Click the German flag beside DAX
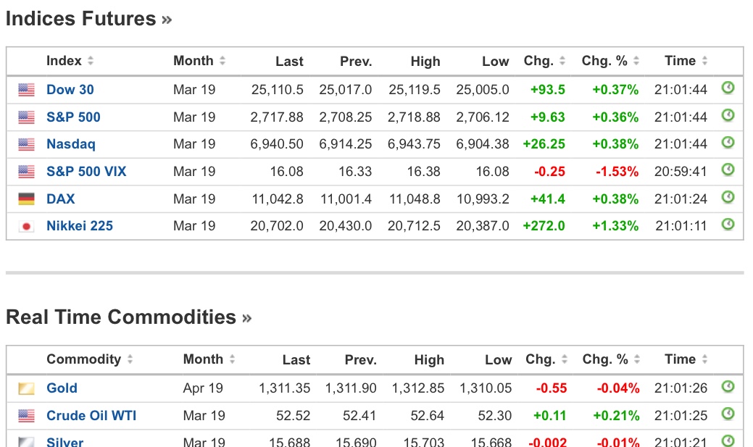The height and width of the screenshot is (447, 753). tap(26, 199)
